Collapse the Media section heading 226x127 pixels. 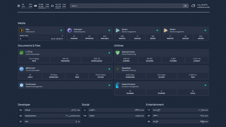(22, 23)
